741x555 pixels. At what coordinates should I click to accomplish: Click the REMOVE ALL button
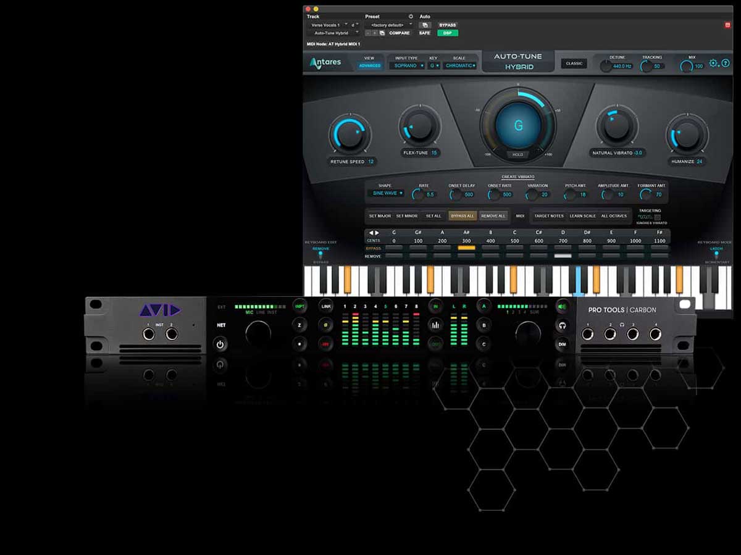point(493,216)
